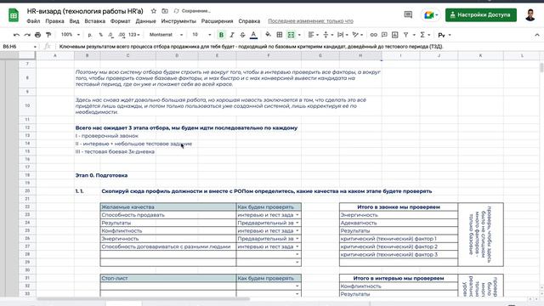Select row 20 header
The image size is (544, 306).
tap(27, 191)
